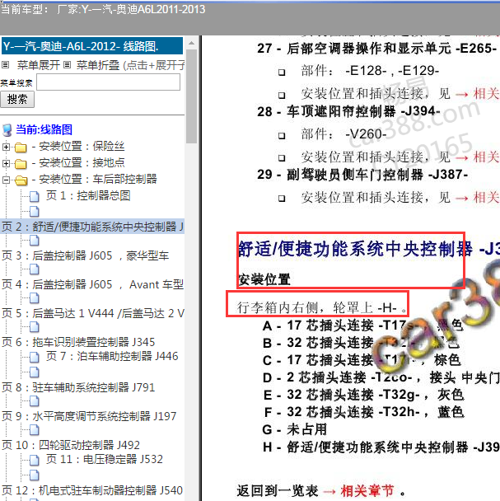Click the 菜单折叠 icon
This screenshot has width=500, height=501.
point(67,65)
